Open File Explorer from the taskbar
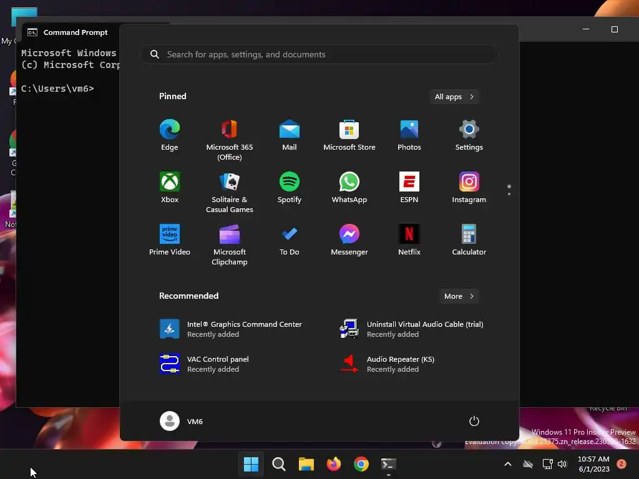This screenshot has height=479, width=639. [306, 464]
